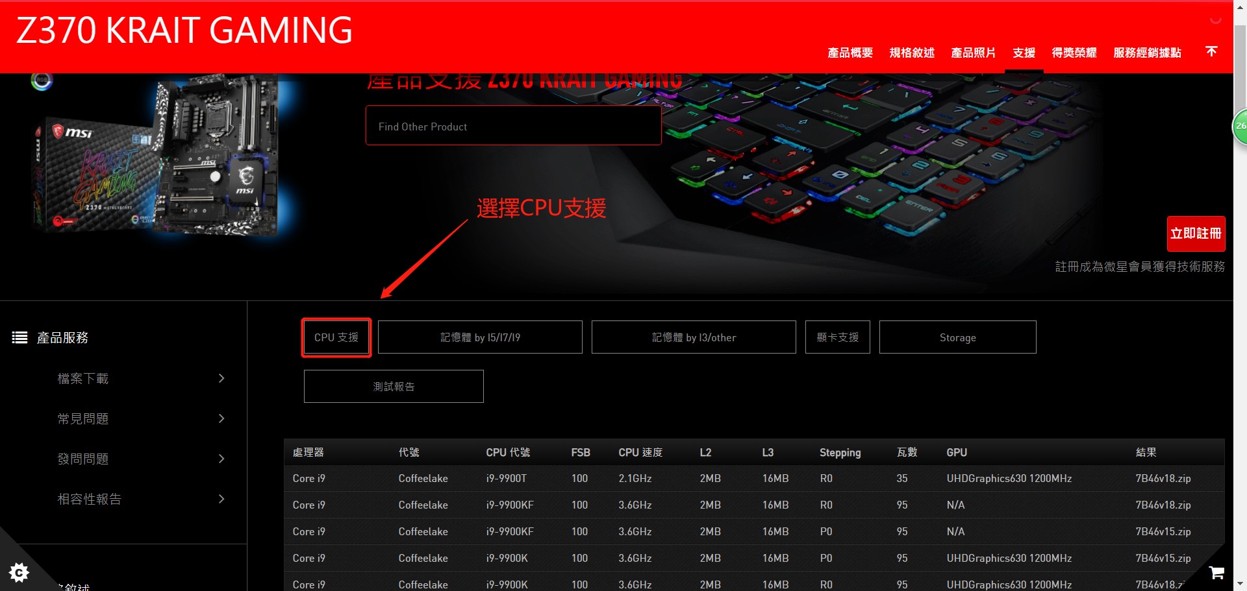Click the scroll-to-top arrow icon
Viewport: 1247px width, 591px height.
1211,51
